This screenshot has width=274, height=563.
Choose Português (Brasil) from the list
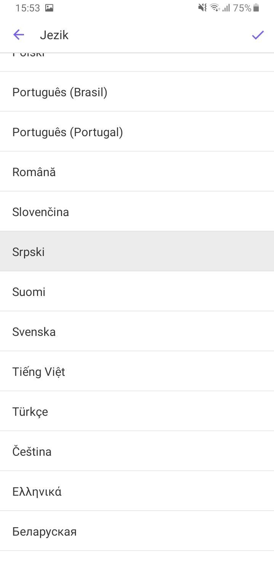137,92
